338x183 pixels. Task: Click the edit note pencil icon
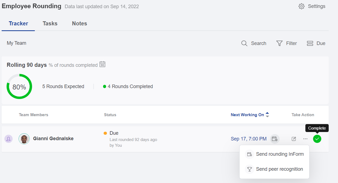tap(294, 139)
